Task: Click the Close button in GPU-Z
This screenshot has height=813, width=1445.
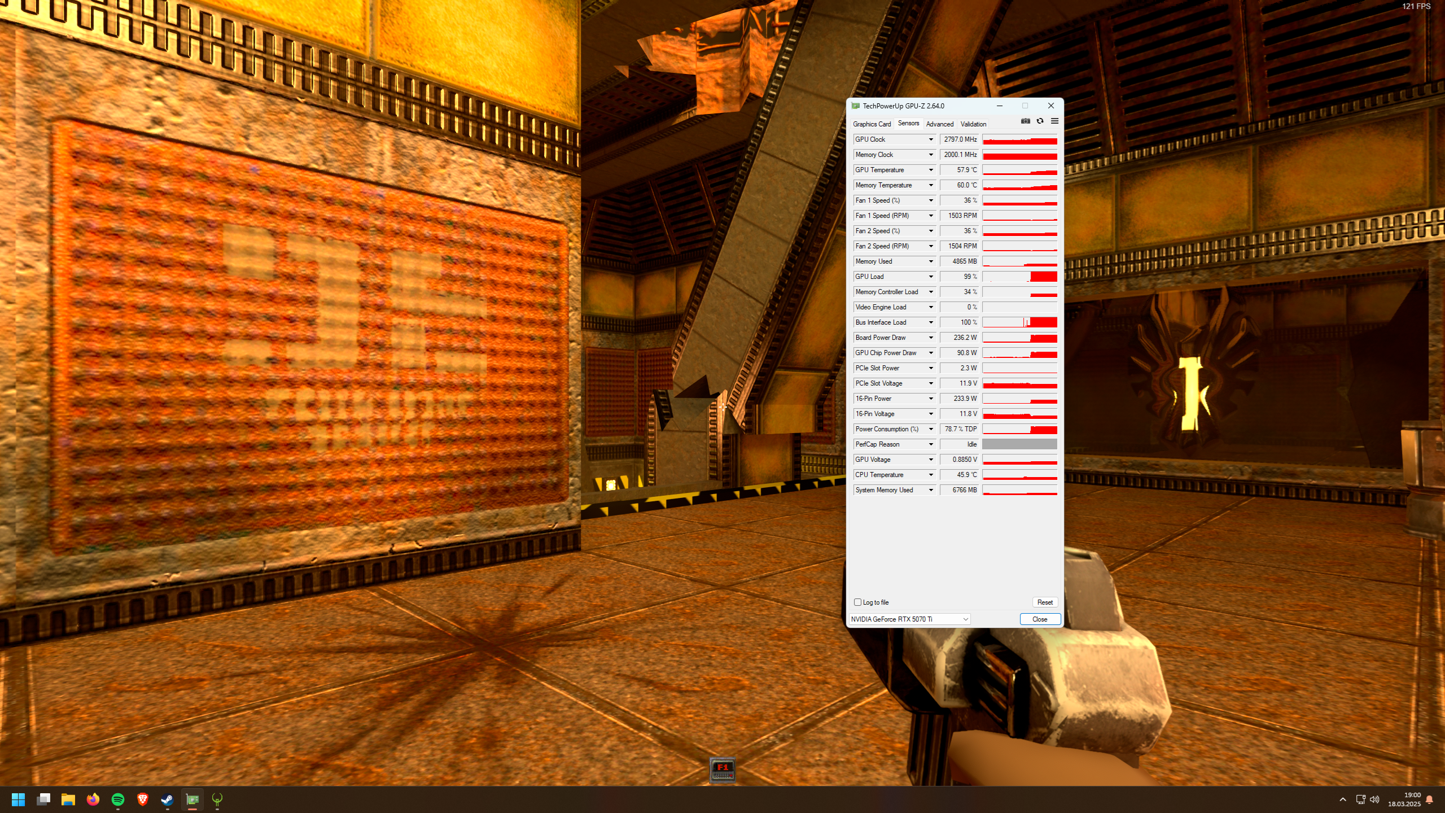Action: click(1039, 619)
